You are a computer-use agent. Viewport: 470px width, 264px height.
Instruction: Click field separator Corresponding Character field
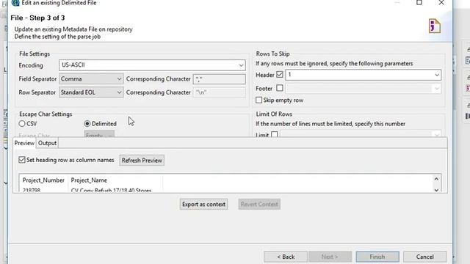tap(220, 79)
